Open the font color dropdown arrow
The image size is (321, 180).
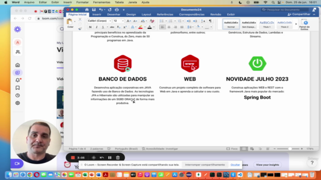[x=154, y=27]
